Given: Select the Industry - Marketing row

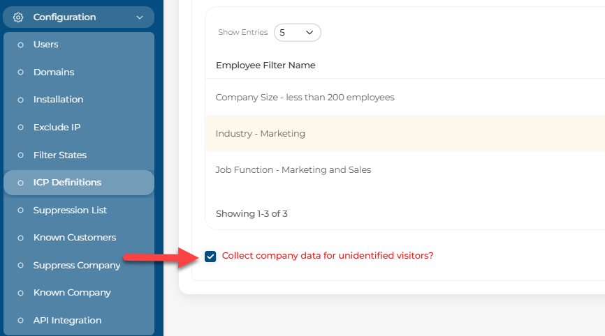Looking at the screenshot, I should (261, 134).
